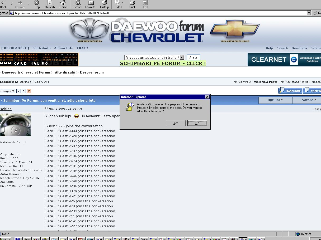This screenshot has width=321, height=240.
Task: Open the Favorites toolbar pane
Action: [x=91, y=4]
